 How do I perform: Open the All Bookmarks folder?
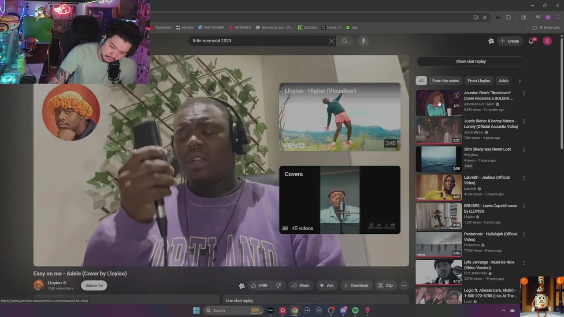pyautogui.click(x=546, y=27)
